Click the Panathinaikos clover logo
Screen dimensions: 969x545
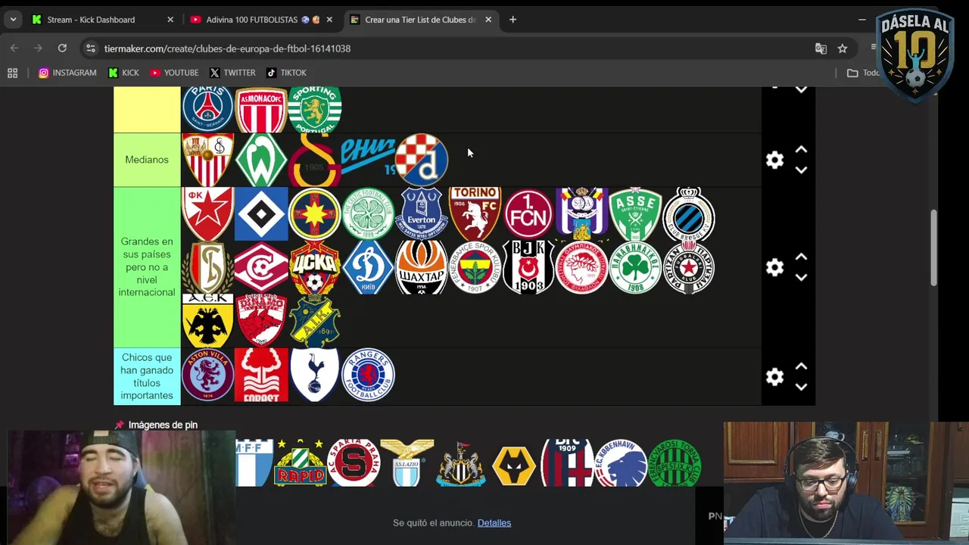(x=635, y=267)
